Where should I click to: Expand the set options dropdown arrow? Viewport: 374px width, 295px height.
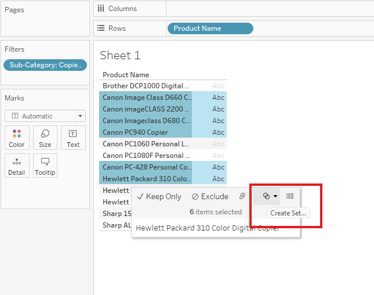click(275, 196)
